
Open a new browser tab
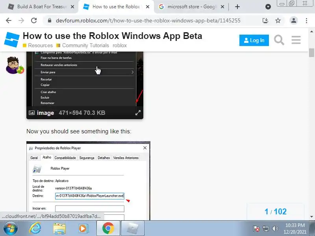click(x=237, y=7)
